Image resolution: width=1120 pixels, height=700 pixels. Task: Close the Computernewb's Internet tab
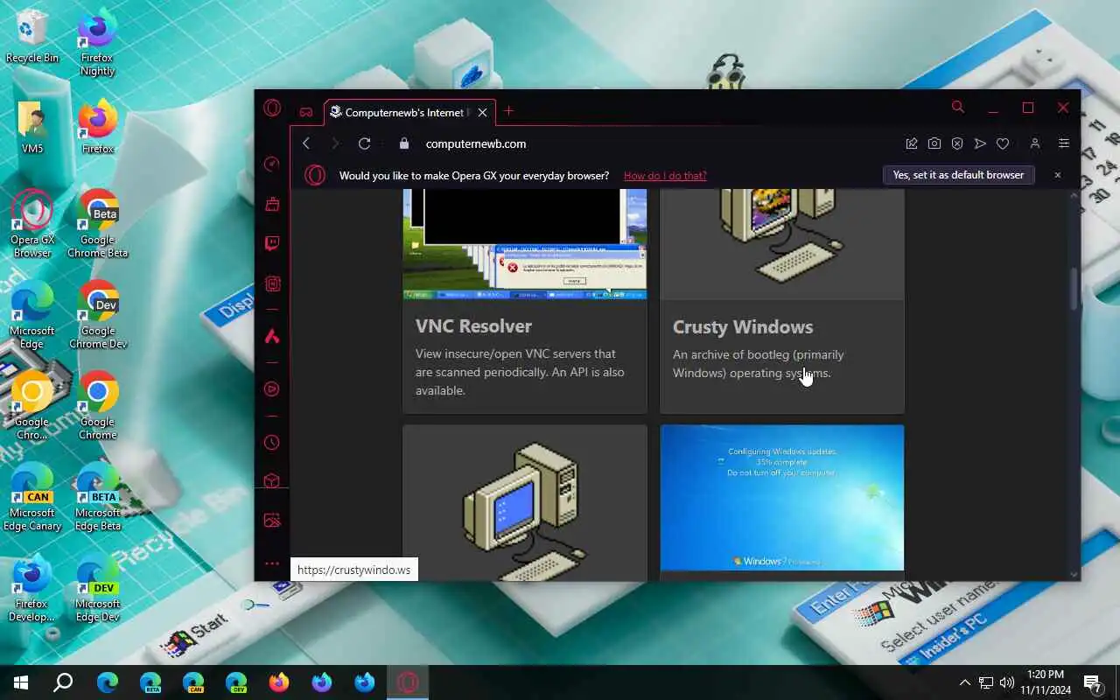(x=482, y=112)
